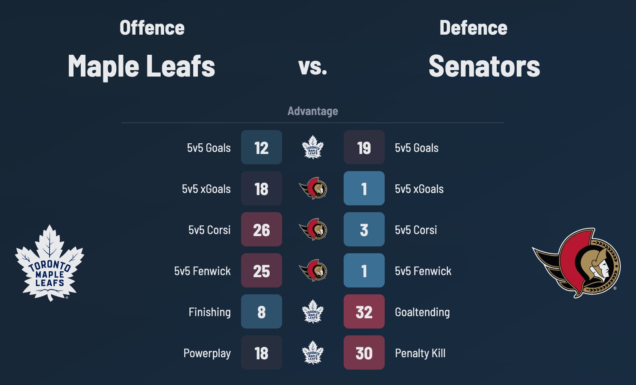Click the Maple Leafs advantage icon for Finishing

click(313, 312)
